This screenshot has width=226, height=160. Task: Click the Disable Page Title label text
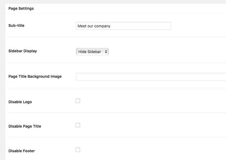(25, 126)
